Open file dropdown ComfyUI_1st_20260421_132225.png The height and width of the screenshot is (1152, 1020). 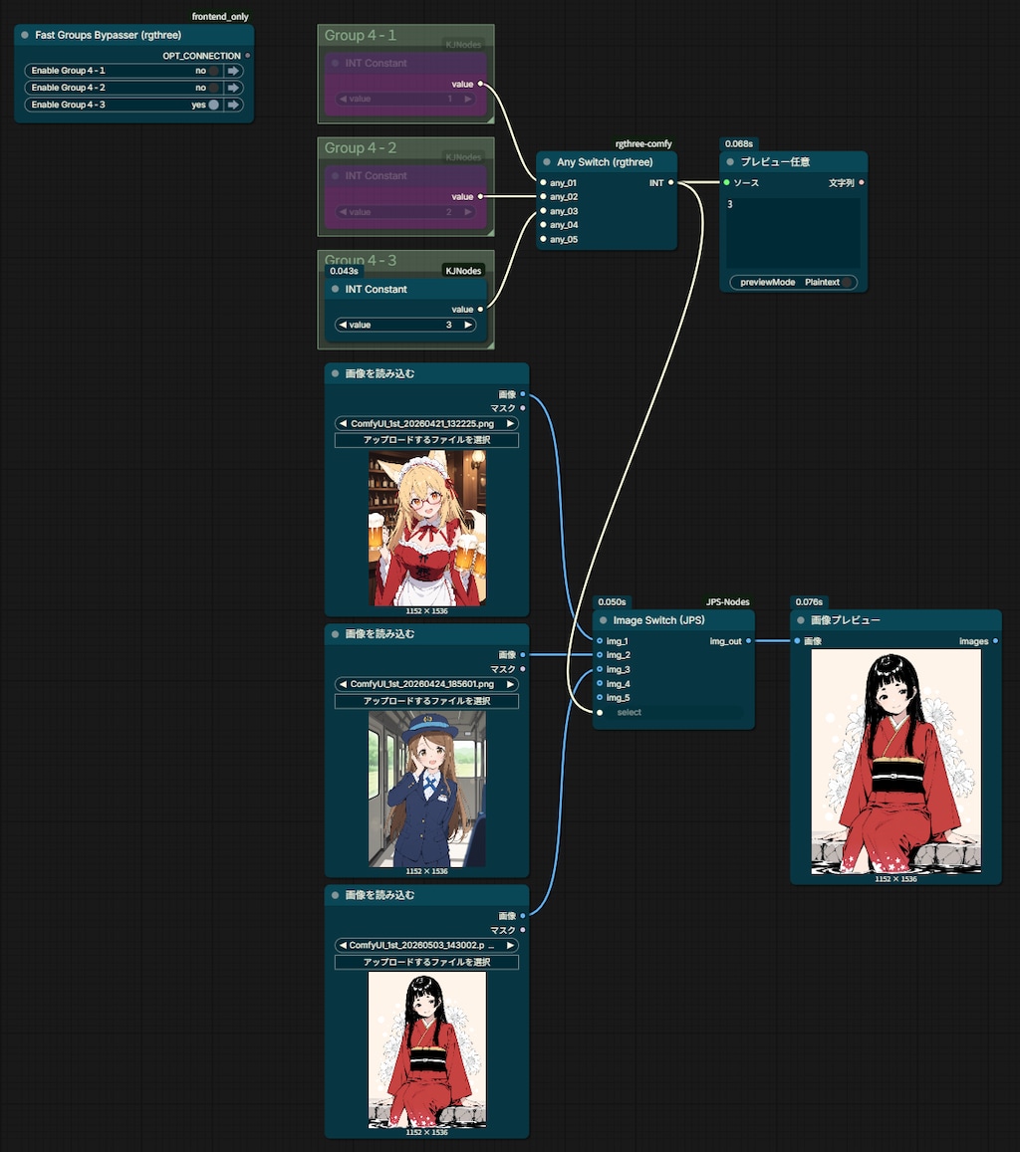pyautogui.click(x=426, y=423)
